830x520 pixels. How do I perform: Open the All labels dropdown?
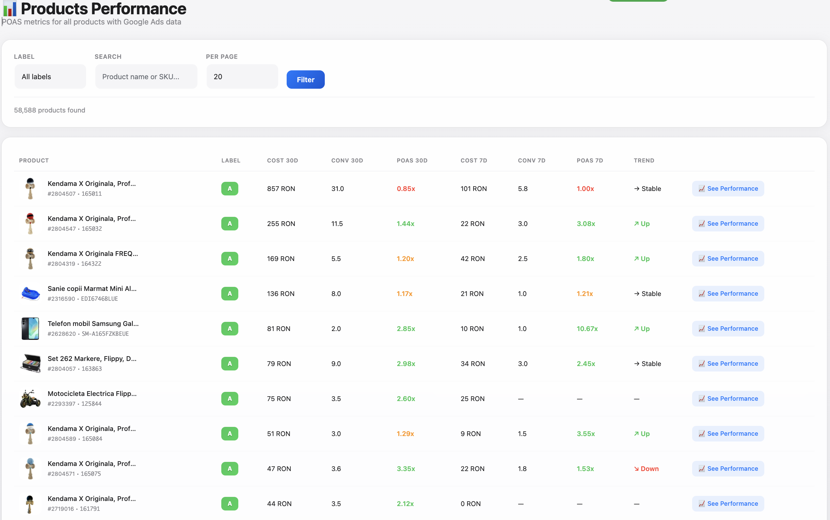pos(50,76)
